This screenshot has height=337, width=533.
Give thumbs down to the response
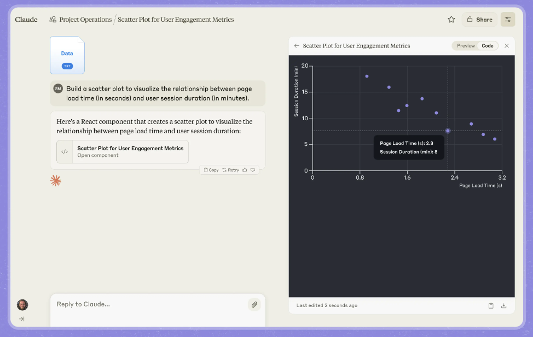[x=253, y=170]
